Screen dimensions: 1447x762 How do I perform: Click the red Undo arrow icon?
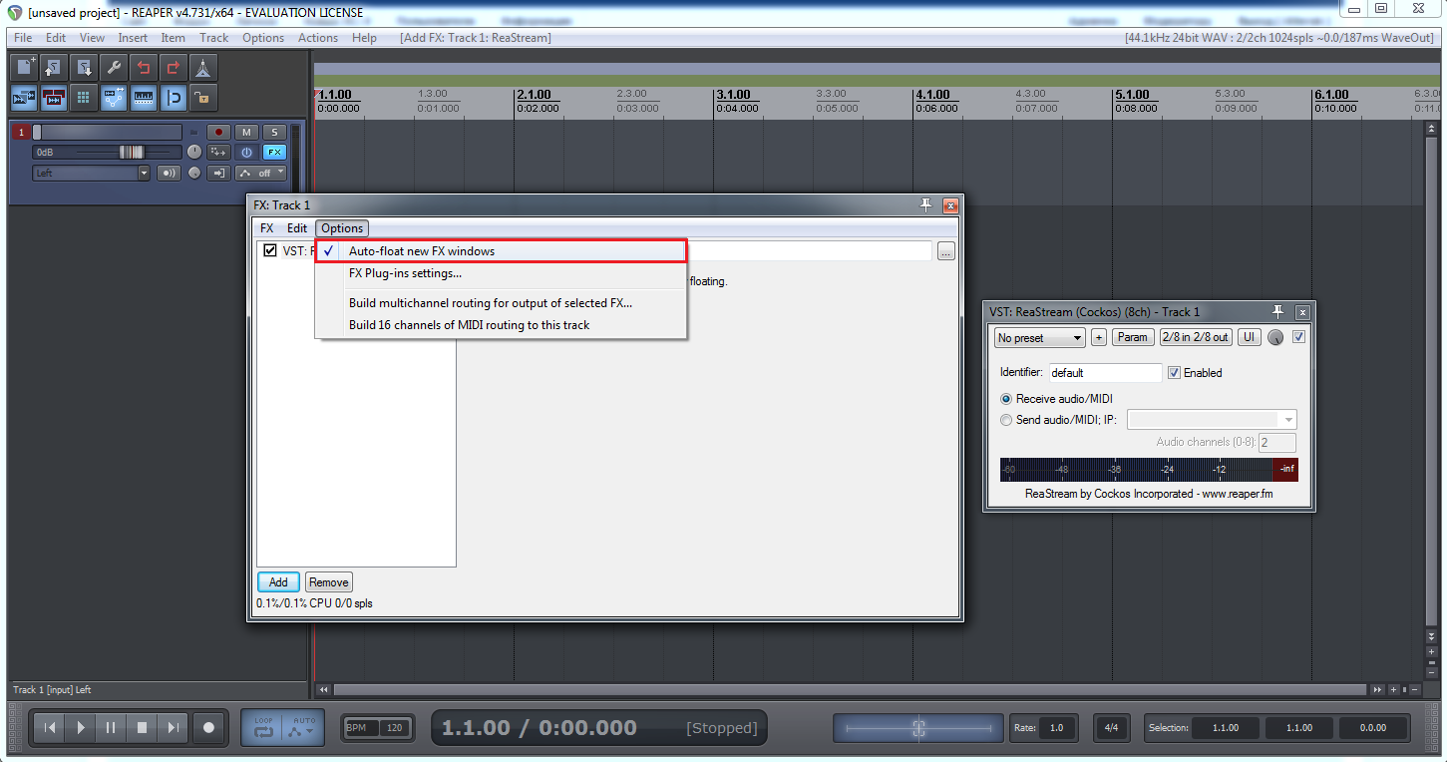(144, 68)
